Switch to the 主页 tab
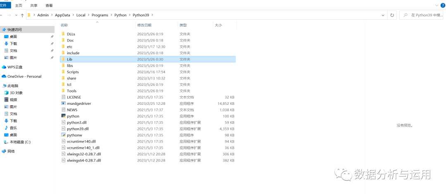Viewport: 446px width, 194px height. pos(19,5)
